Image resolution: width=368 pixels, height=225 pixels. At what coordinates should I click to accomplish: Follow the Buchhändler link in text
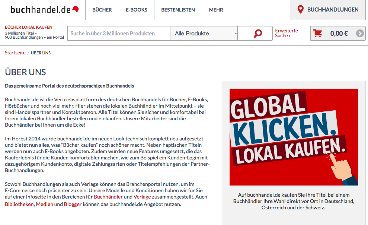coord(108,197)
